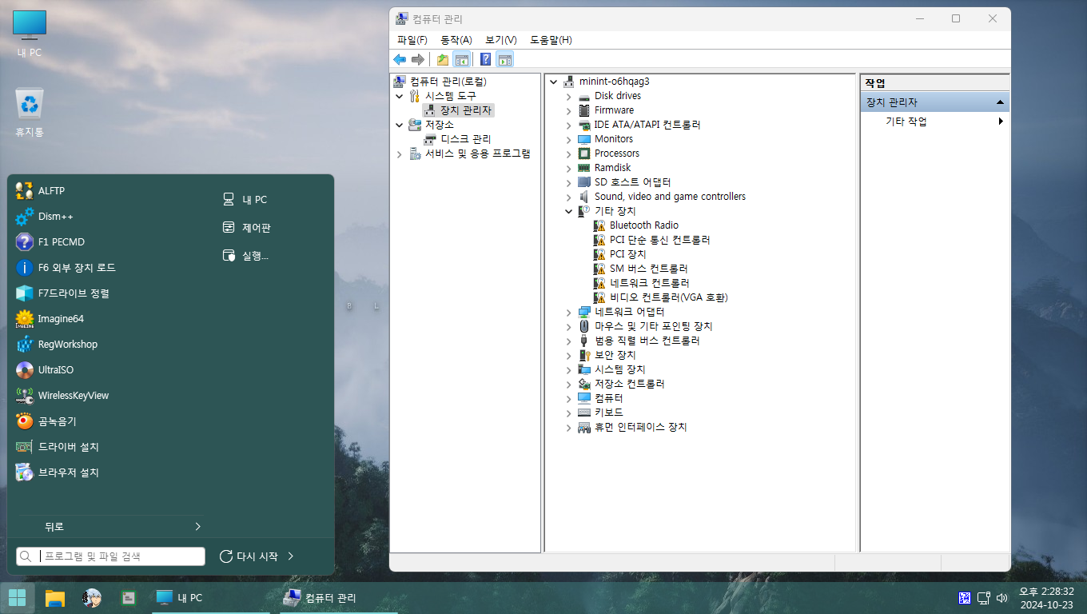The width and height of the screenshot is (1087, 614).
Task: Collapse the minint-o6hqag3 root node
Action: click(x=553, y=82)
